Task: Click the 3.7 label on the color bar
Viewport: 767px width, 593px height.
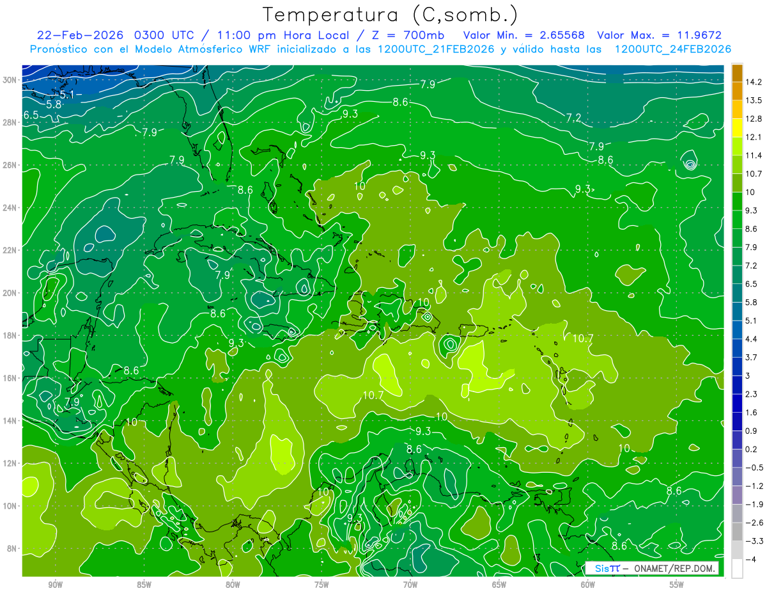Action: [752, 357]
